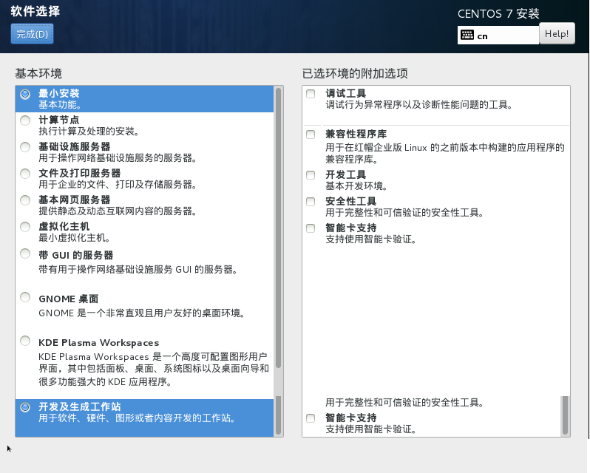590x473 pixels.
Task: Click text GNOME 是一个非常直观且用户友好的桌面环境。
Action: pyautogui.click(x=143, y=313)
